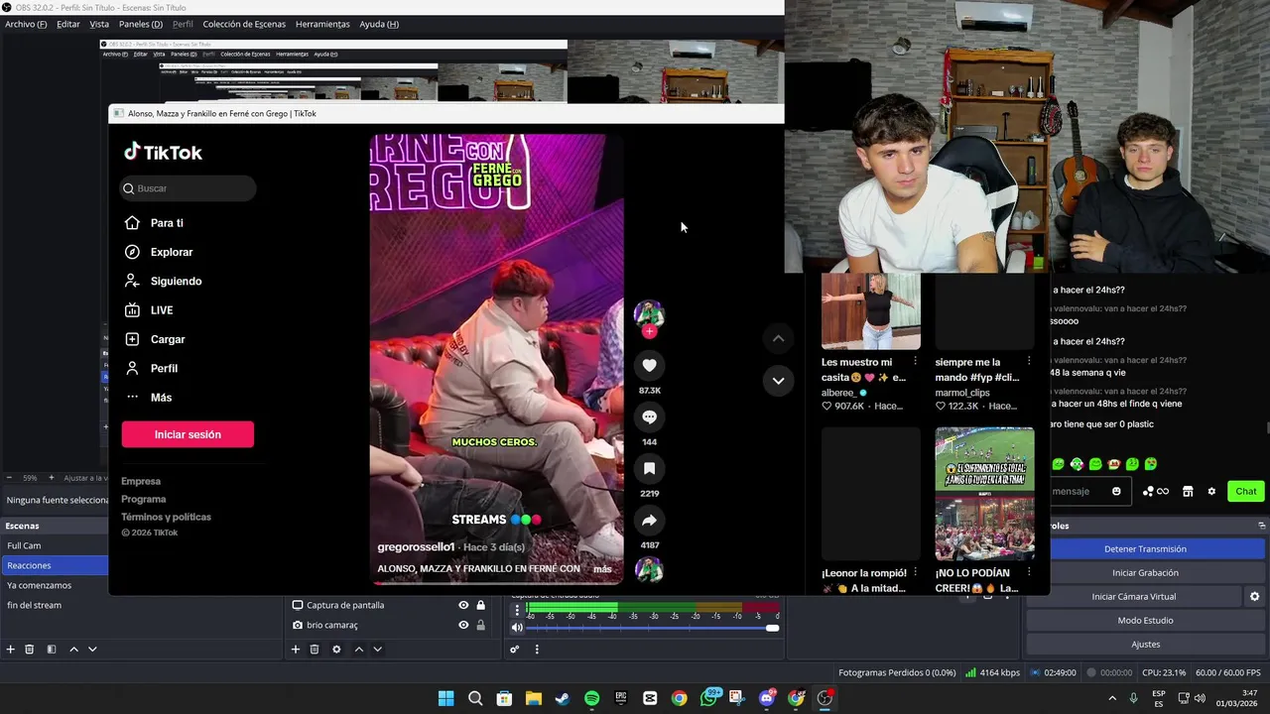Open options menu for Les muestro mi casita video
The height and width of the screenshot is (714, 1270).
(x=915, y=362)
